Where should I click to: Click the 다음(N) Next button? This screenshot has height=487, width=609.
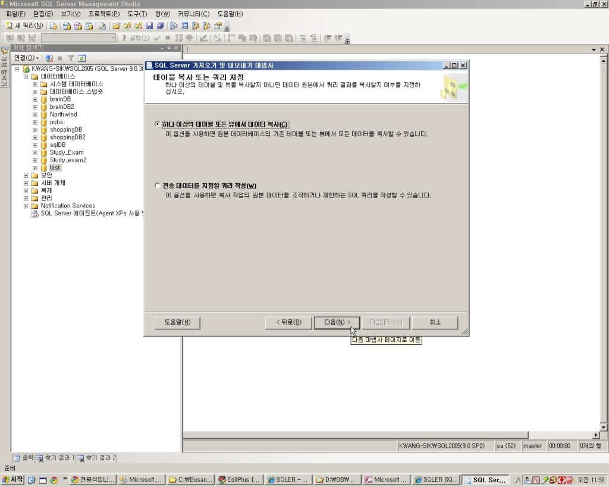337,322
